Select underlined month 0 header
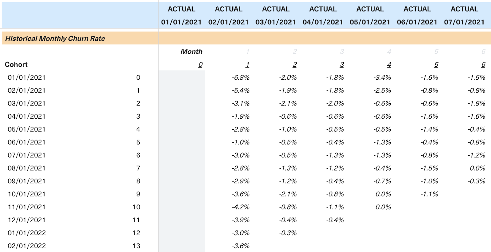 (x=200, y=65)
